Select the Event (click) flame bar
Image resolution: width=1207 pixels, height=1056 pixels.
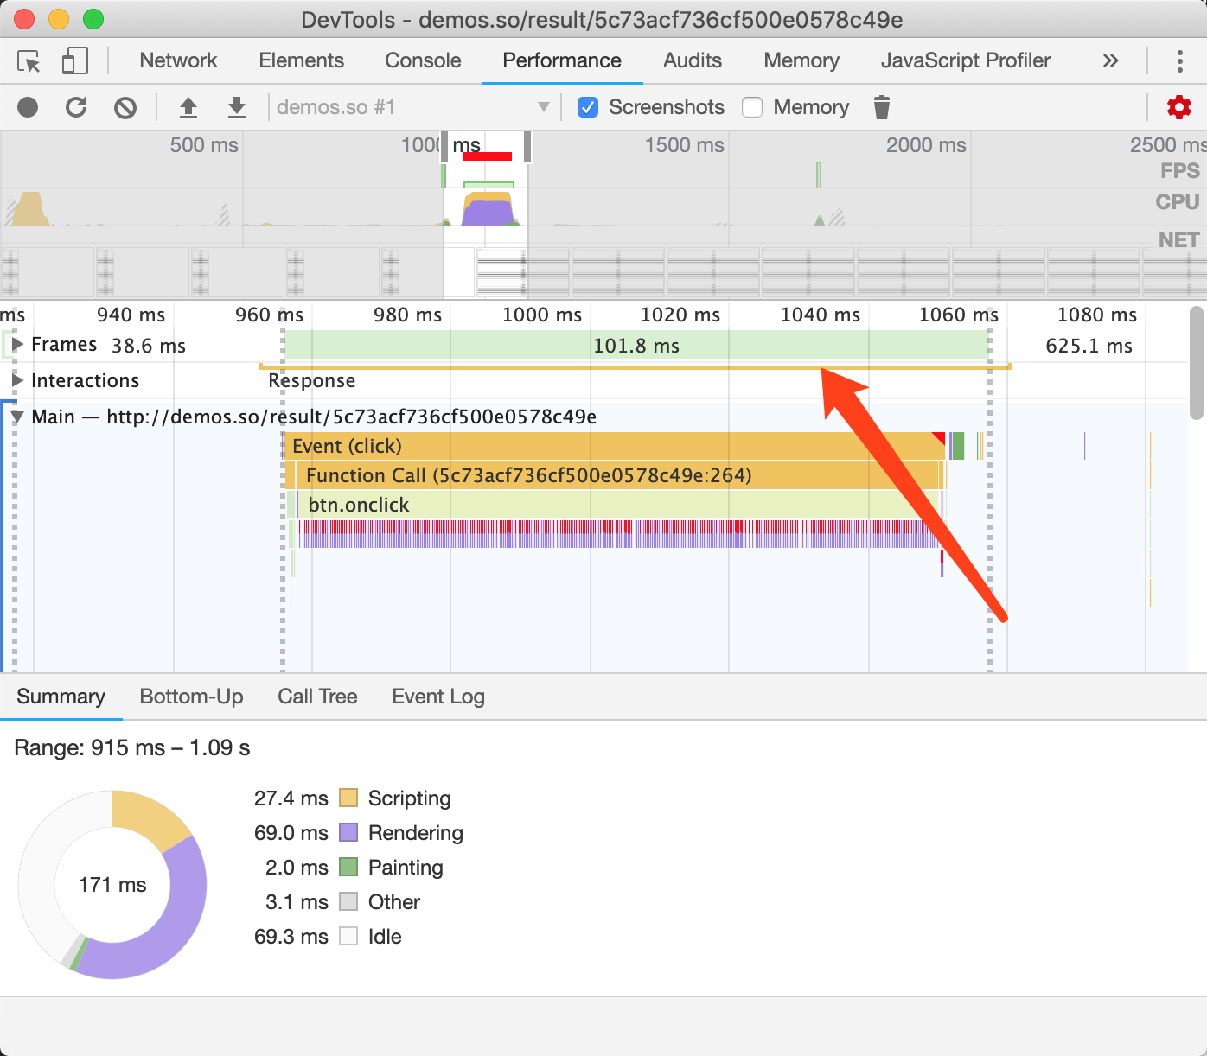pyautogui.click(x=616, y=446)
